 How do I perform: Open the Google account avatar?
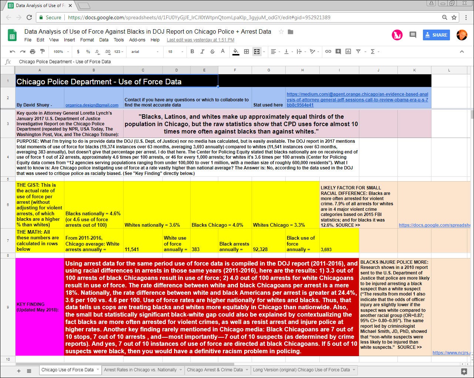pos(462,35)
